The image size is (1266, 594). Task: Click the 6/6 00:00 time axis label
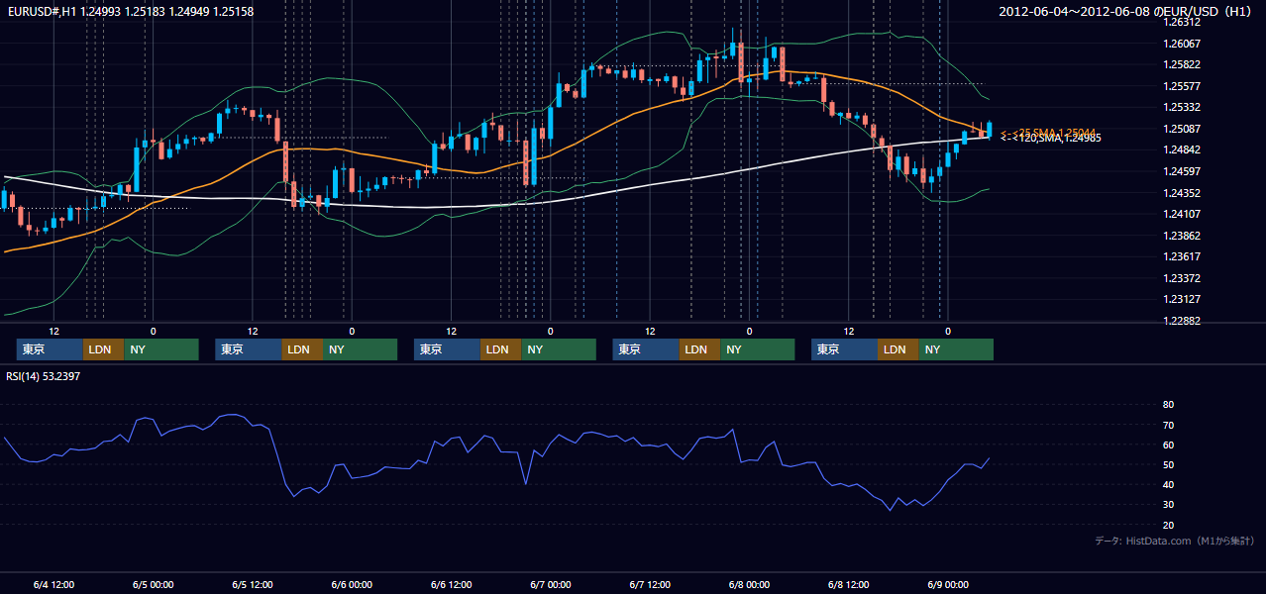pos(352,584)
